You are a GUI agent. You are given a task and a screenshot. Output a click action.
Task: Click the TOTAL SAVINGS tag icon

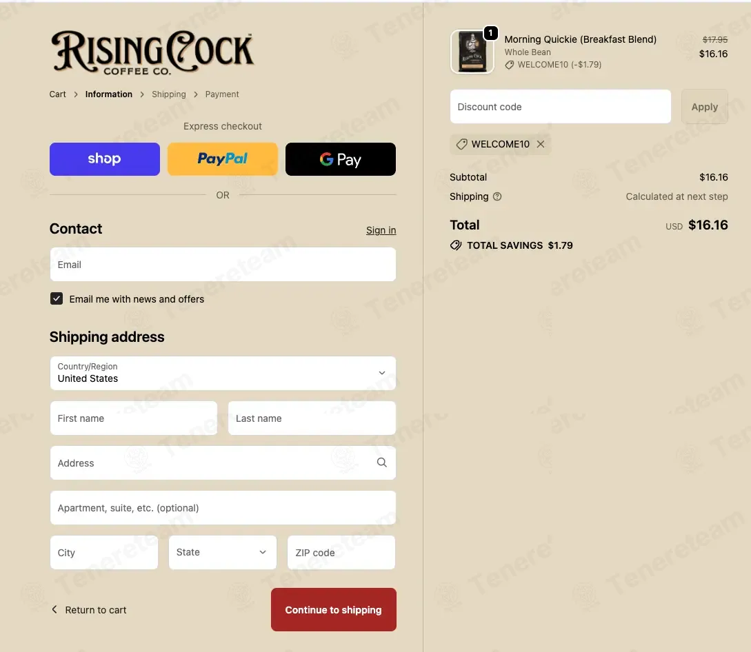[x=456, y=245]
